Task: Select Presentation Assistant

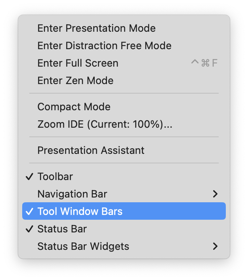Action: pos(91,151)
